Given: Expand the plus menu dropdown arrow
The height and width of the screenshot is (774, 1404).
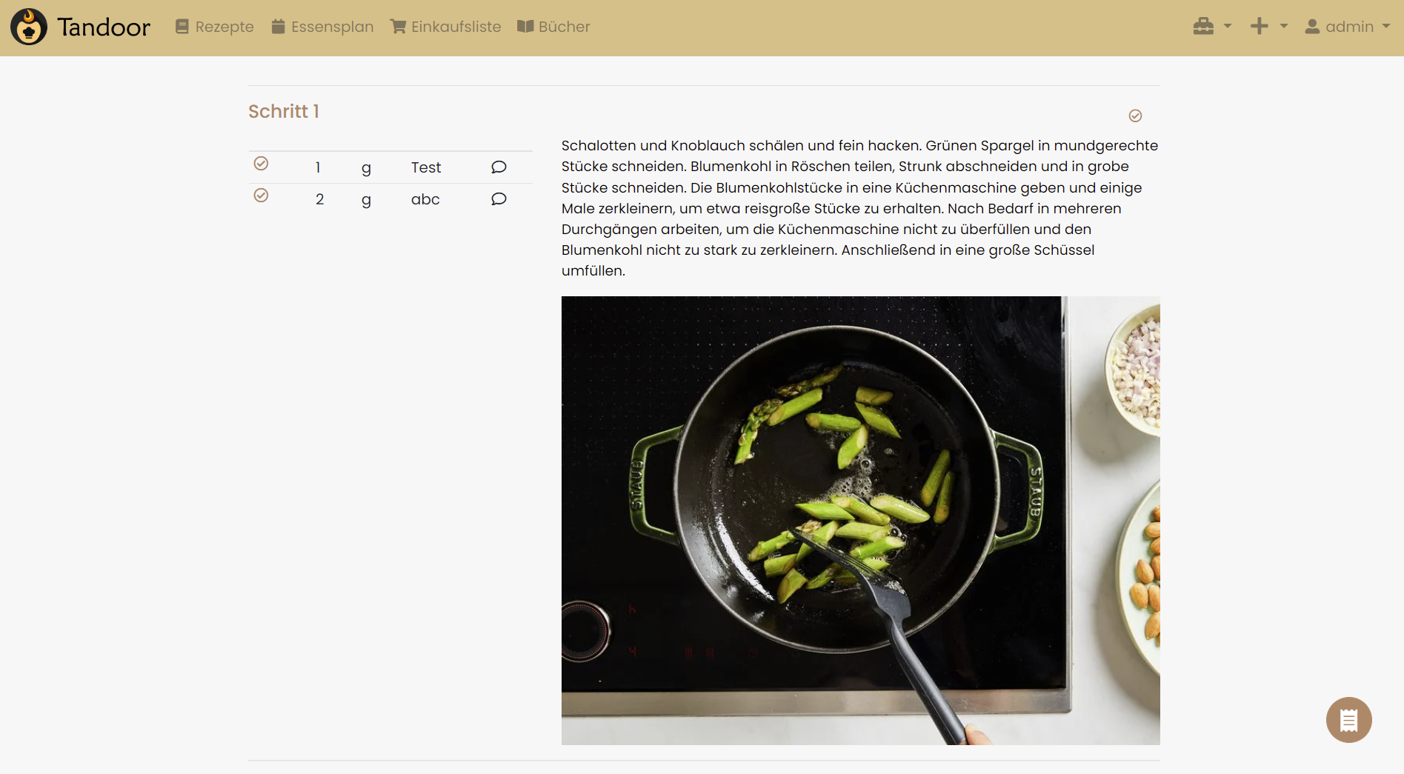Looking at the screenshot, I should [x=1284, y=27].
